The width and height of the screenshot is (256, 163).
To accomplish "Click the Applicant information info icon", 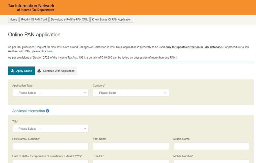I will coord(47,111).
